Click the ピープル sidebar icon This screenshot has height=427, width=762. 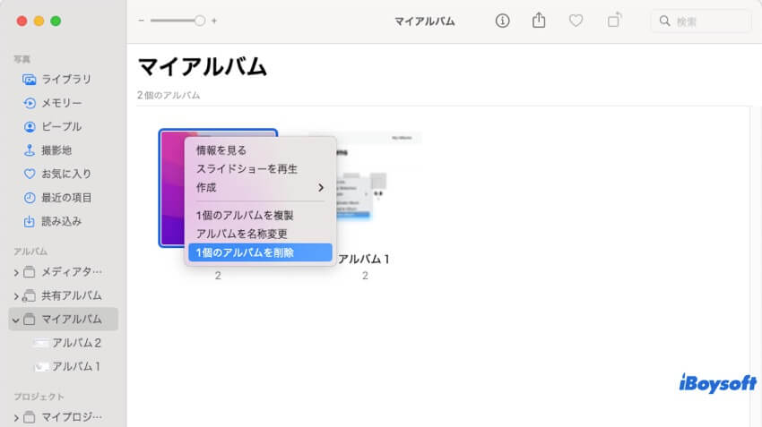pyautogui.click(x=30, y=126)
